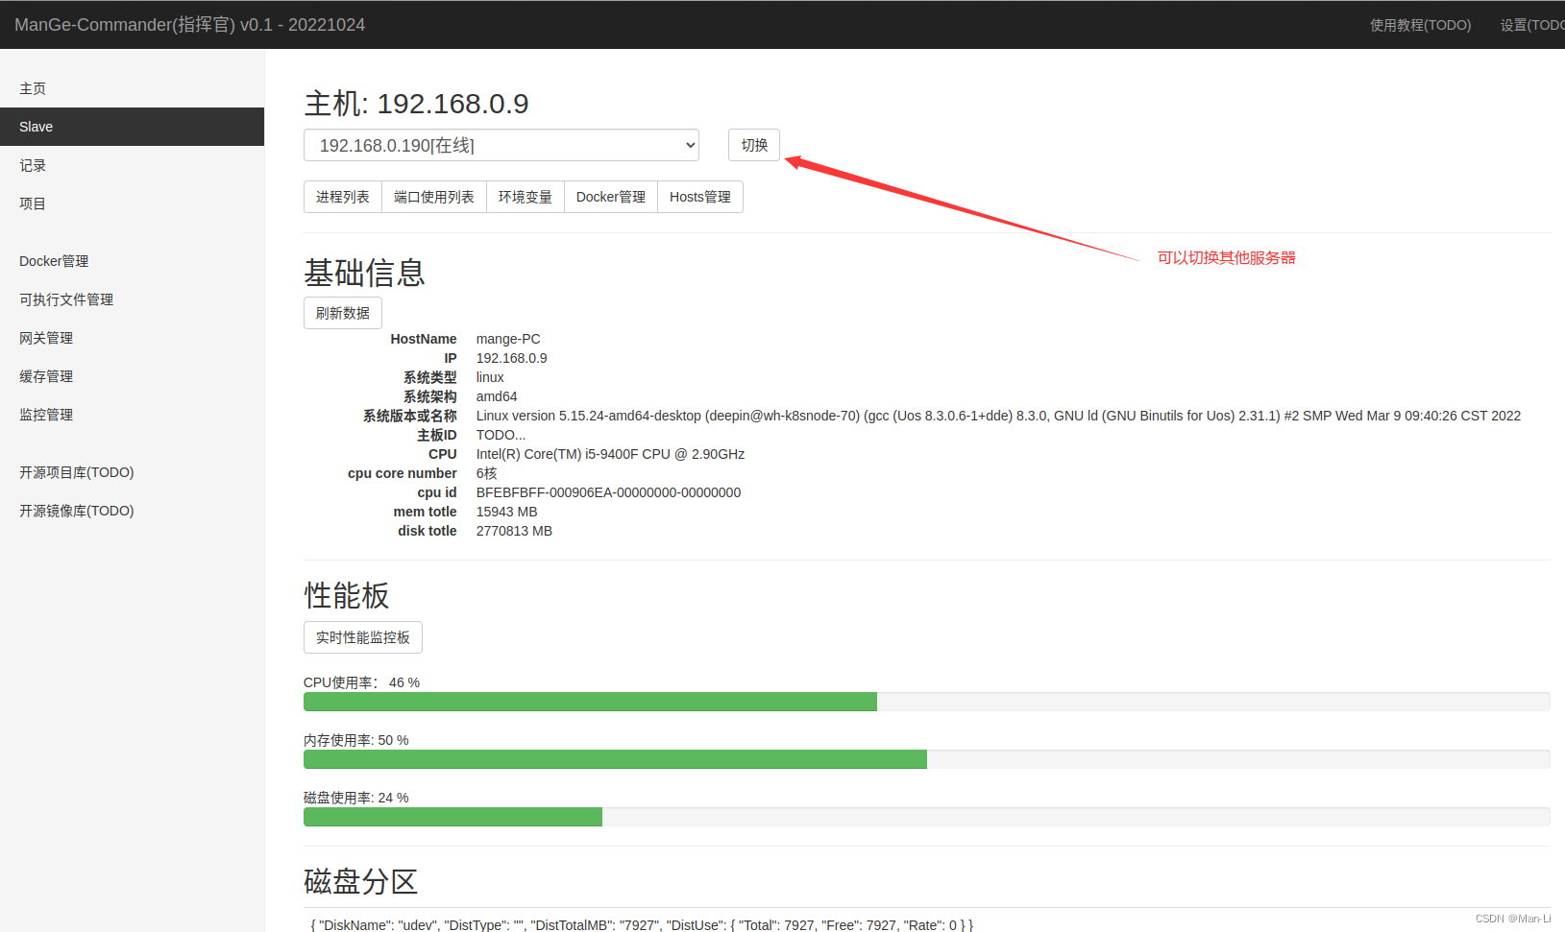1565x932 pixels.
Task: Switch to the Hosts管理 tab
Action: click(x=699, y=197)
